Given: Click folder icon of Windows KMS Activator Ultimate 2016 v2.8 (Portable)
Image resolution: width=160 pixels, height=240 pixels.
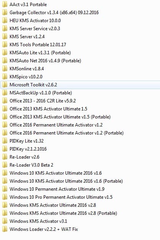Looking at the screenshot, I should coord(5,213).
